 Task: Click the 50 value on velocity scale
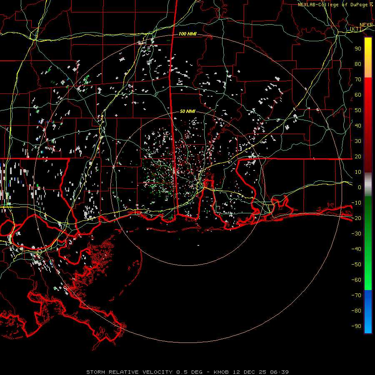coord(358,110)
